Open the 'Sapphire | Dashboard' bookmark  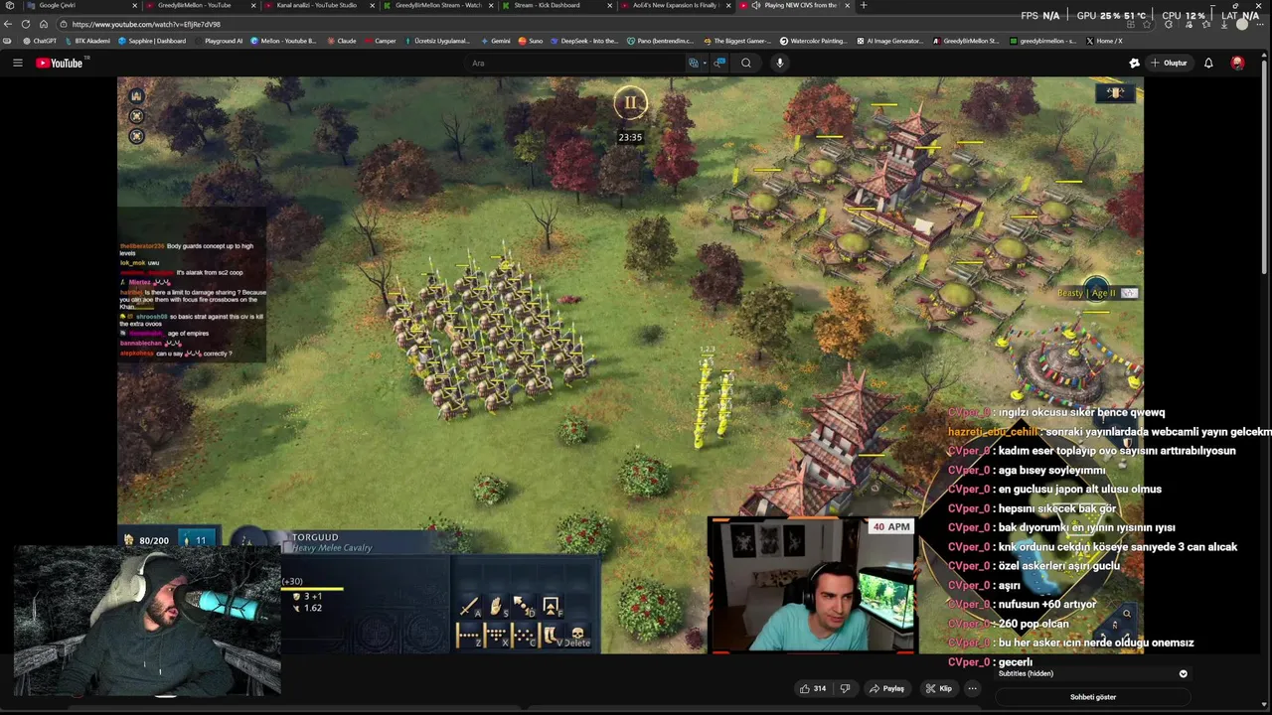coord(152,41)
